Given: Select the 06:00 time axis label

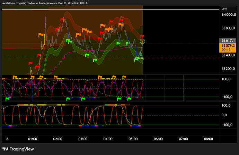Looking at the screenshot, I should 158,139.
